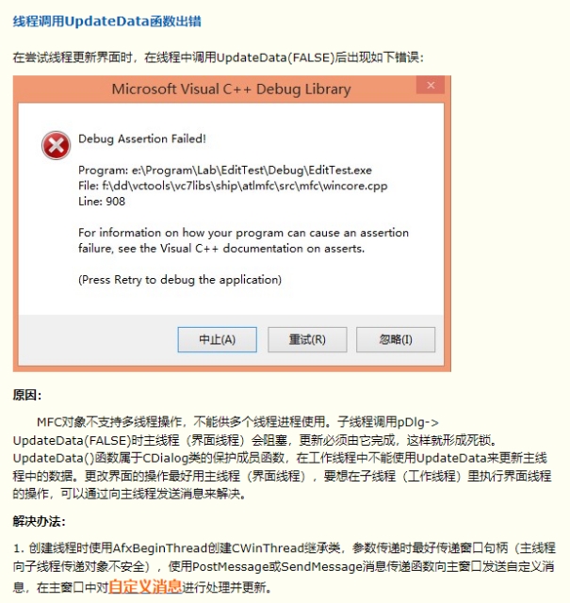Click the Debug Assertion Failed! message

(x=142, y=139)
